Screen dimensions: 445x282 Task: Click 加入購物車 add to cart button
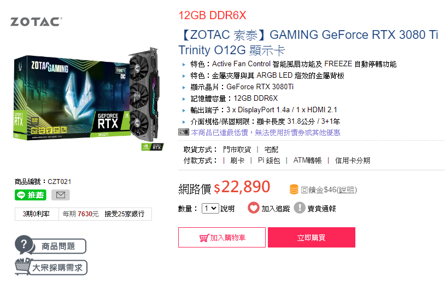tap(222, 237)
